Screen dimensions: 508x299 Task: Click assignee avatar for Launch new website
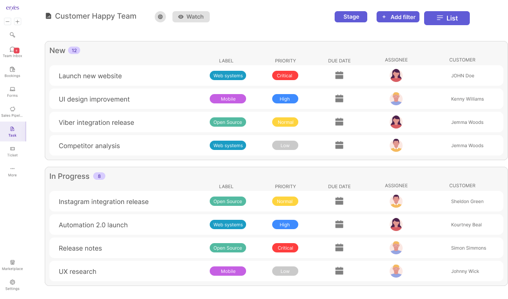[396, 75]
